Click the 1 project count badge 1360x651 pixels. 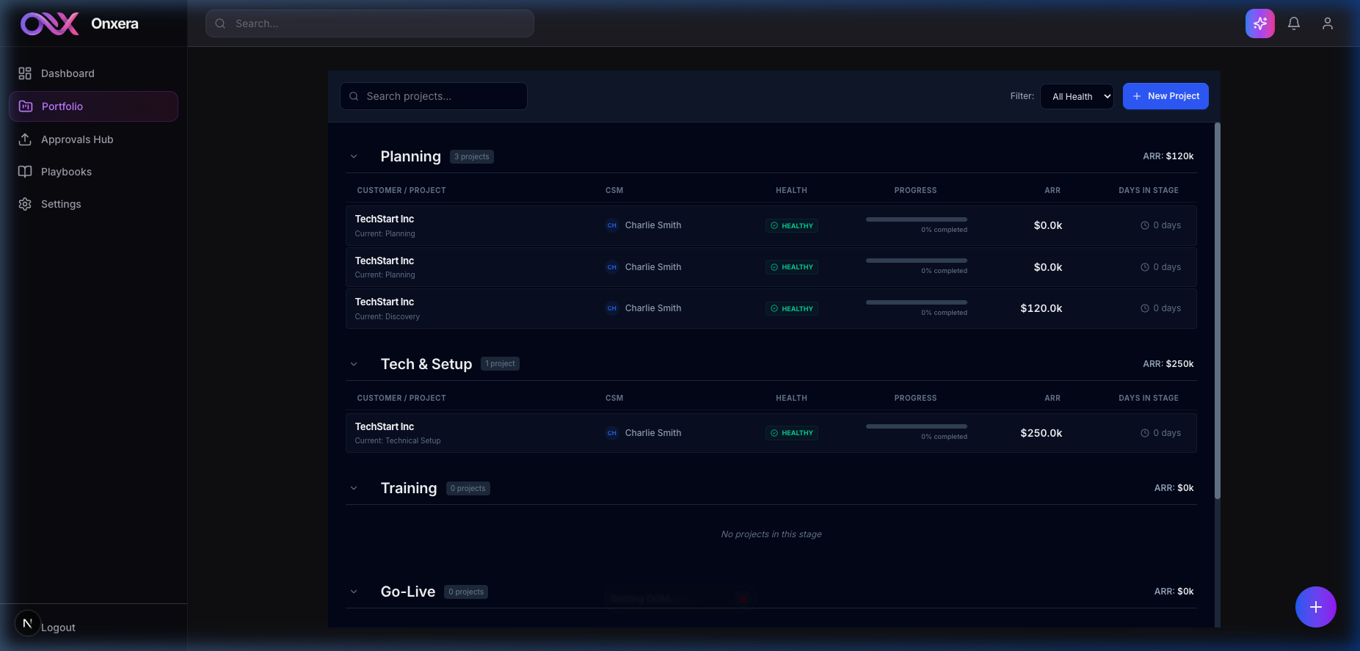(x=500, y=364)
